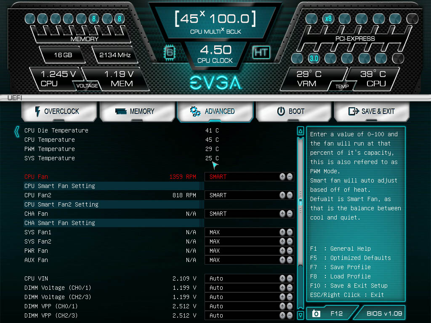Select the CPU VIN Auto value field
The image size is (431, 323).
click(x=249, y=278)
